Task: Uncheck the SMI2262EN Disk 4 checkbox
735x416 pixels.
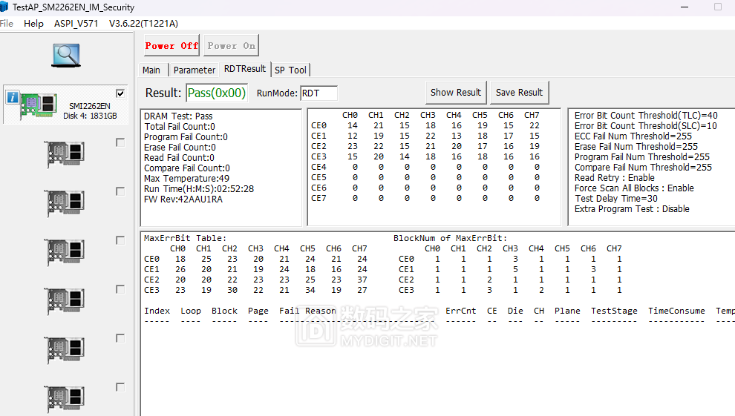Action: [120, 93]
